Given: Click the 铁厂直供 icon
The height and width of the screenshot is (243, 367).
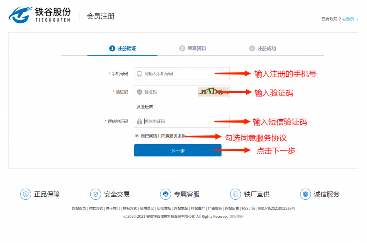Looking at the screenshot, I should click(236, 194).
